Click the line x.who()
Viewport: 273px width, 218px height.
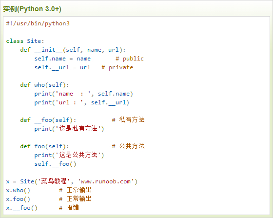[18, 190]
